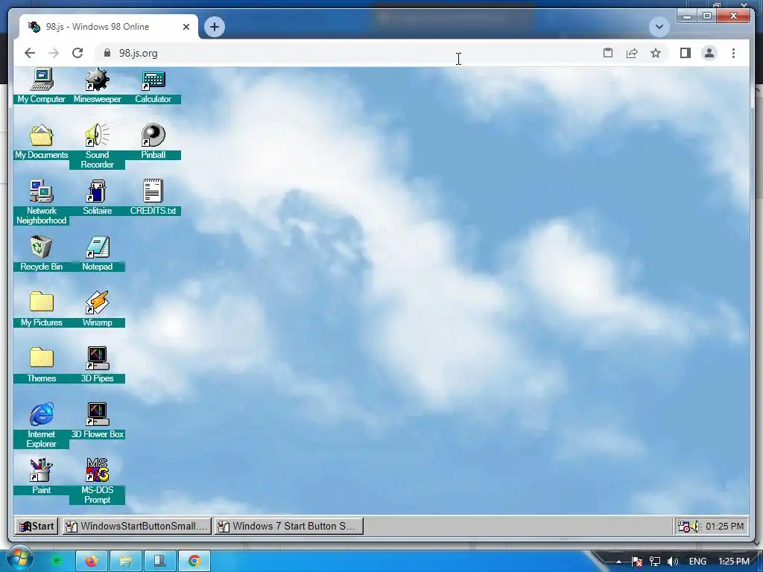Image resolution: width=763 pixels, height=572 pixels.
Task: Open the library app in the Windows taskbar
Action: click(159, 562)
